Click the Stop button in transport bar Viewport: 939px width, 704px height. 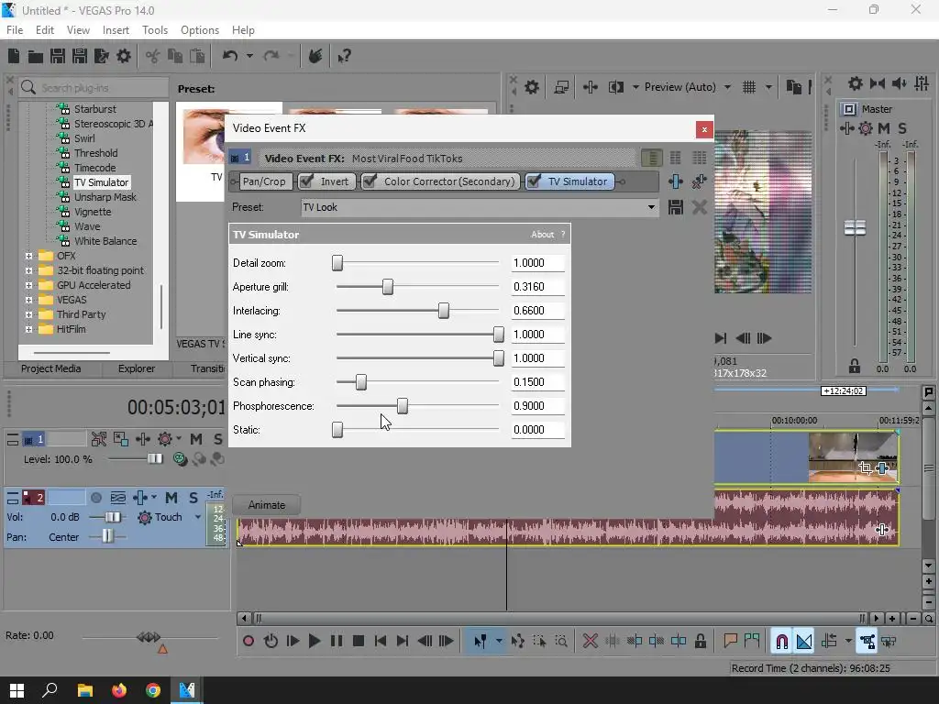point(359,641)
